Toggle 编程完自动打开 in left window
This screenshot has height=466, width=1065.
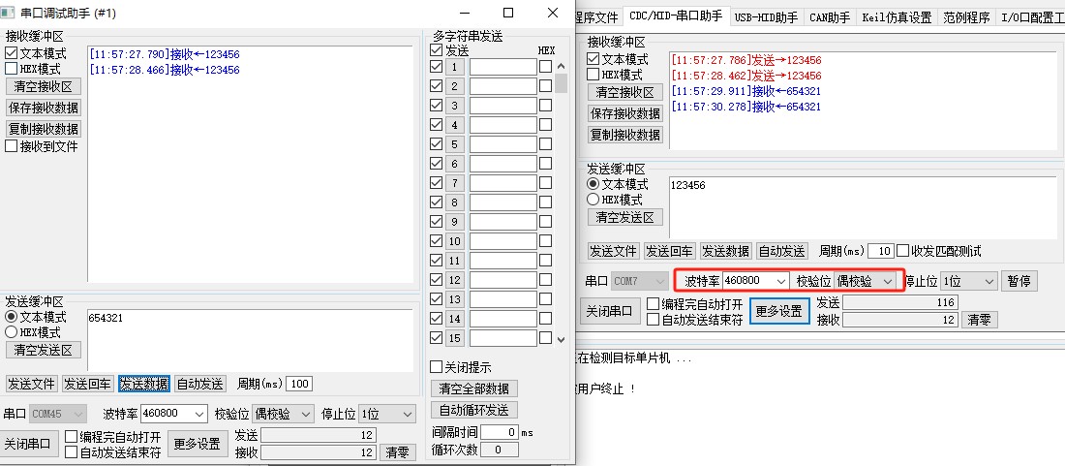pos(72,436)
